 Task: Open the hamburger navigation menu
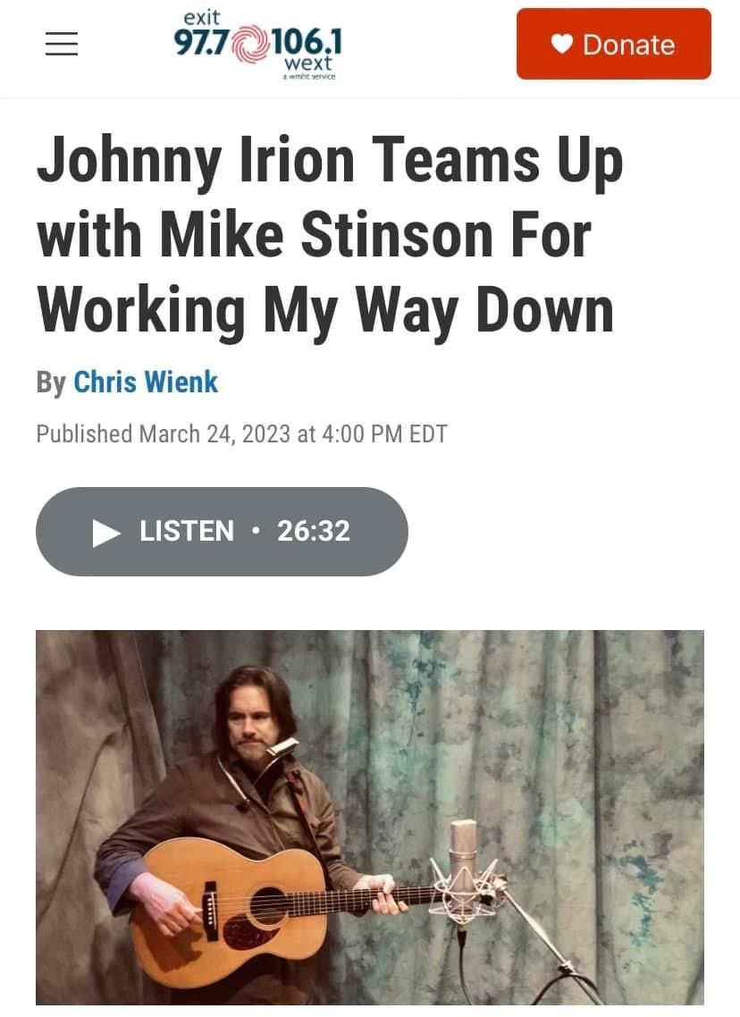62,44
